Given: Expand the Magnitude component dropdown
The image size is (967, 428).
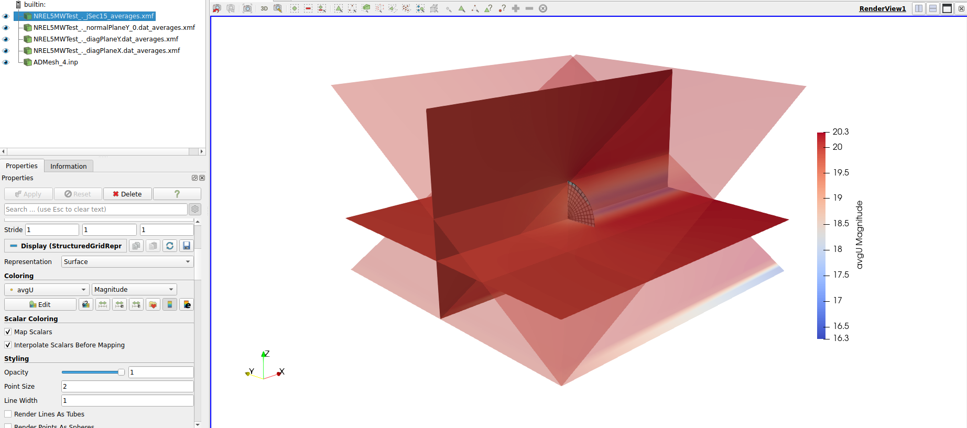Looking at the screenshot, I should pos(134,290).
